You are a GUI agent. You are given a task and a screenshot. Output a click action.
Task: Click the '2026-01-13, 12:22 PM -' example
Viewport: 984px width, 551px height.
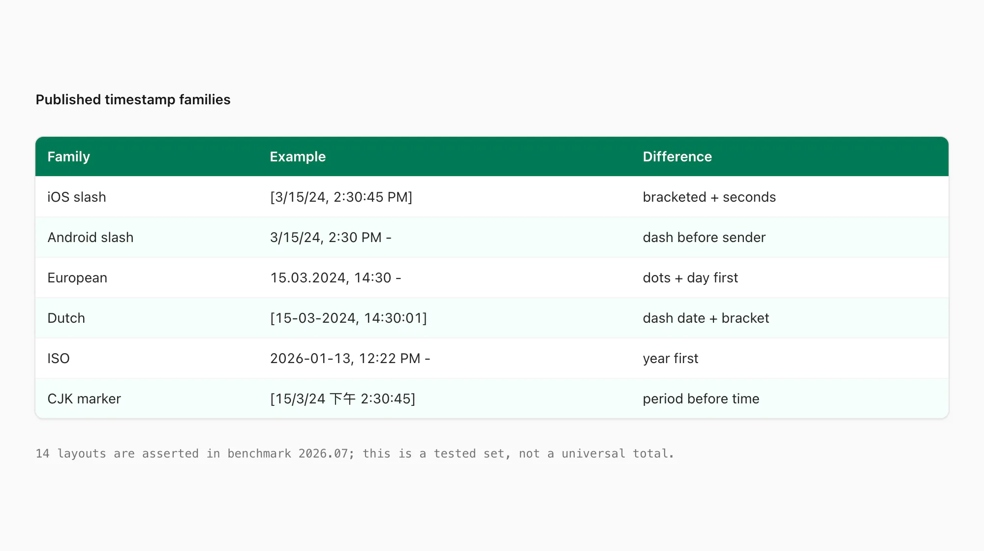[350, 358]
